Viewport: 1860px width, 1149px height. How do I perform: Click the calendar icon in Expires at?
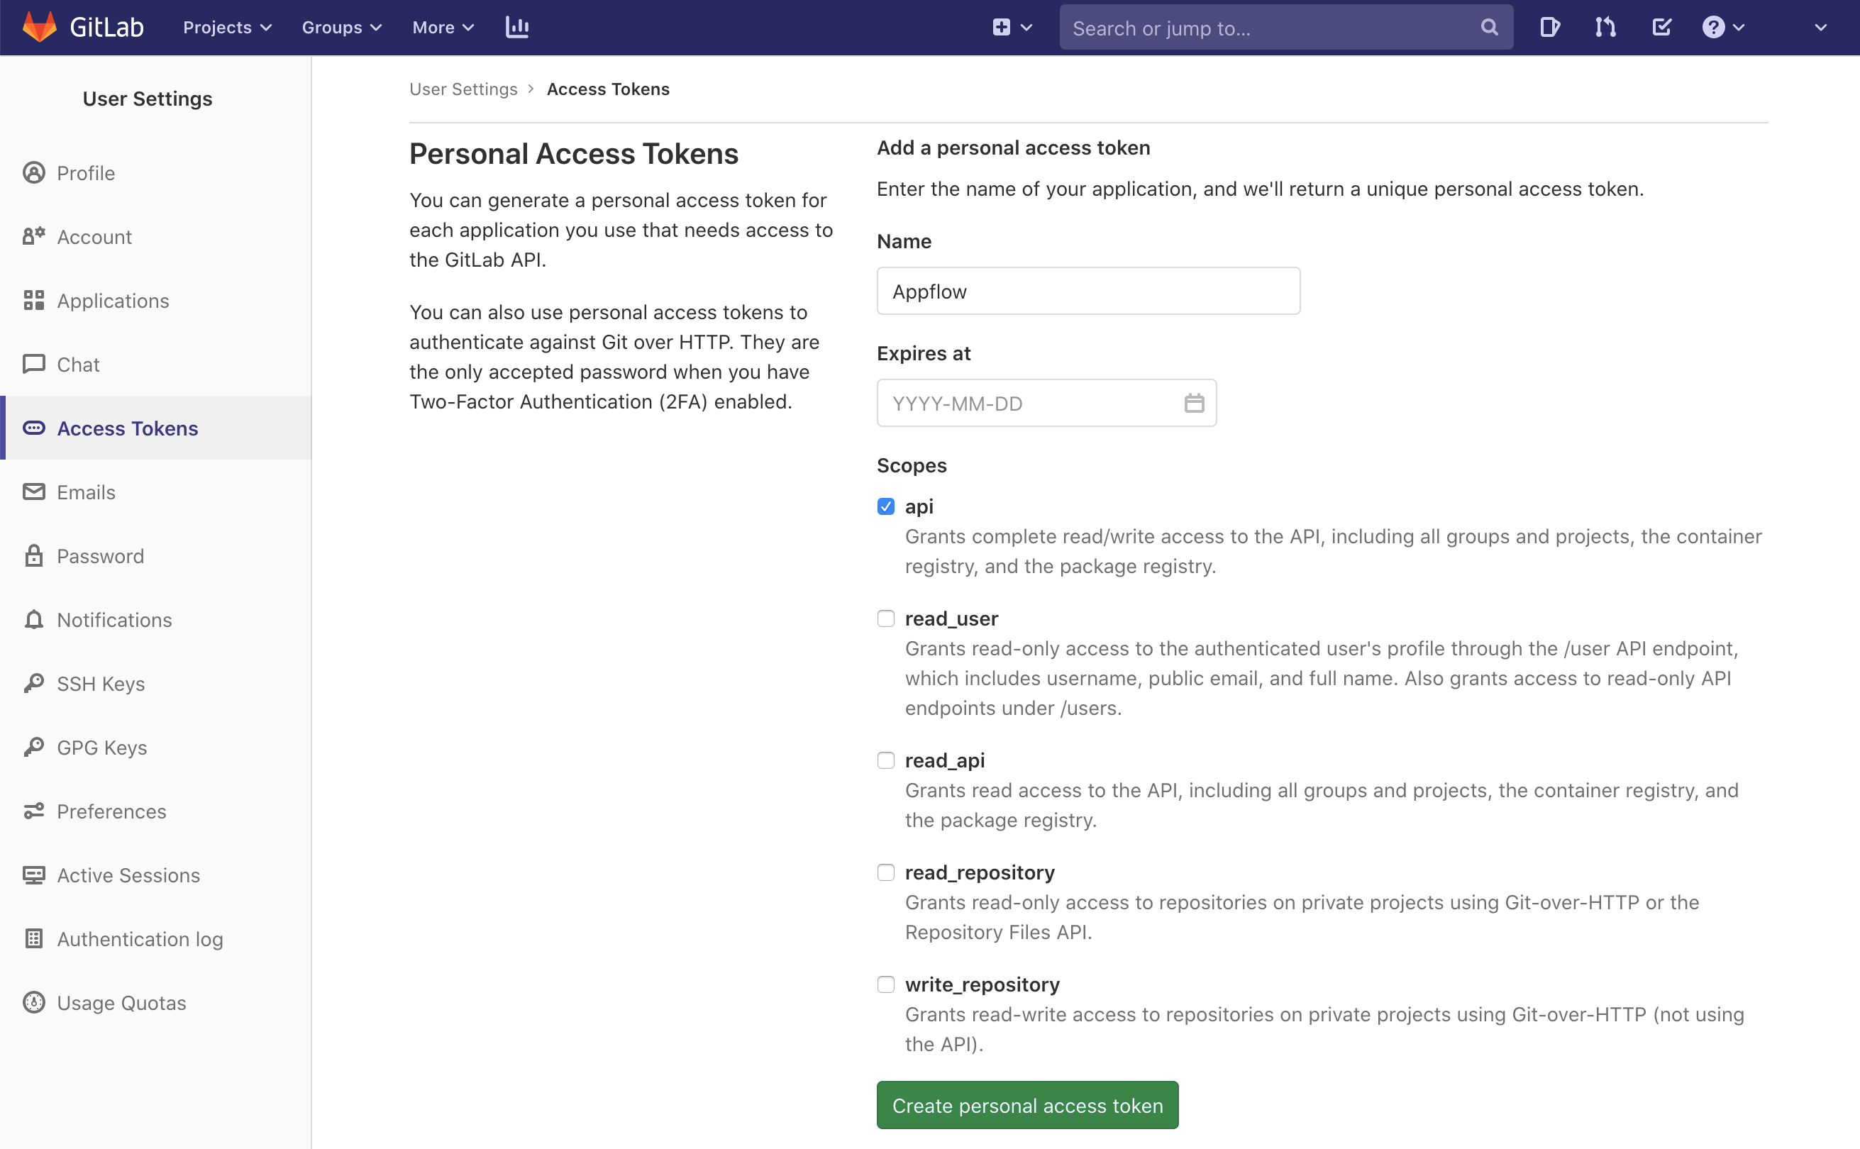[1193, 402]
